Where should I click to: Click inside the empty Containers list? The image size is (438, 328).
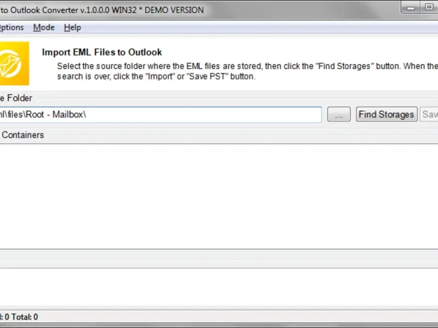coord(219,197)
